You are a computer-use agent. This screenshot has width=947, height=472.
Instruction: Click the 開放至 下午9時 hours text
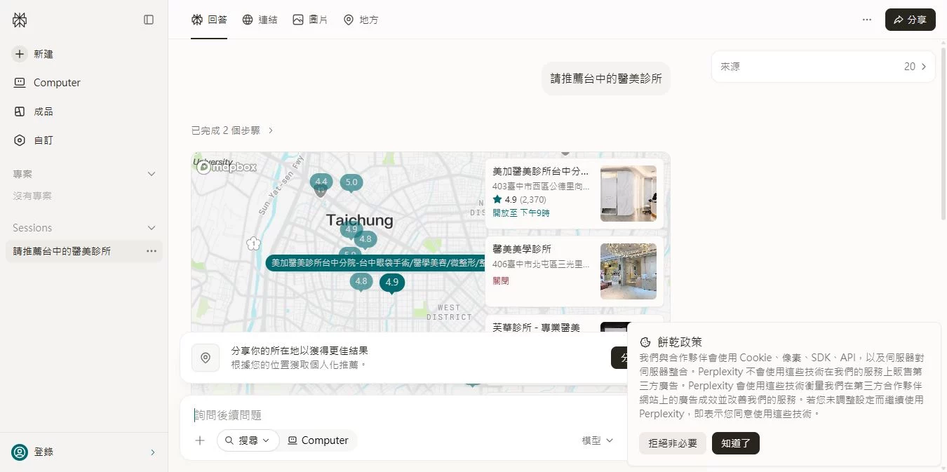point(521,213)
